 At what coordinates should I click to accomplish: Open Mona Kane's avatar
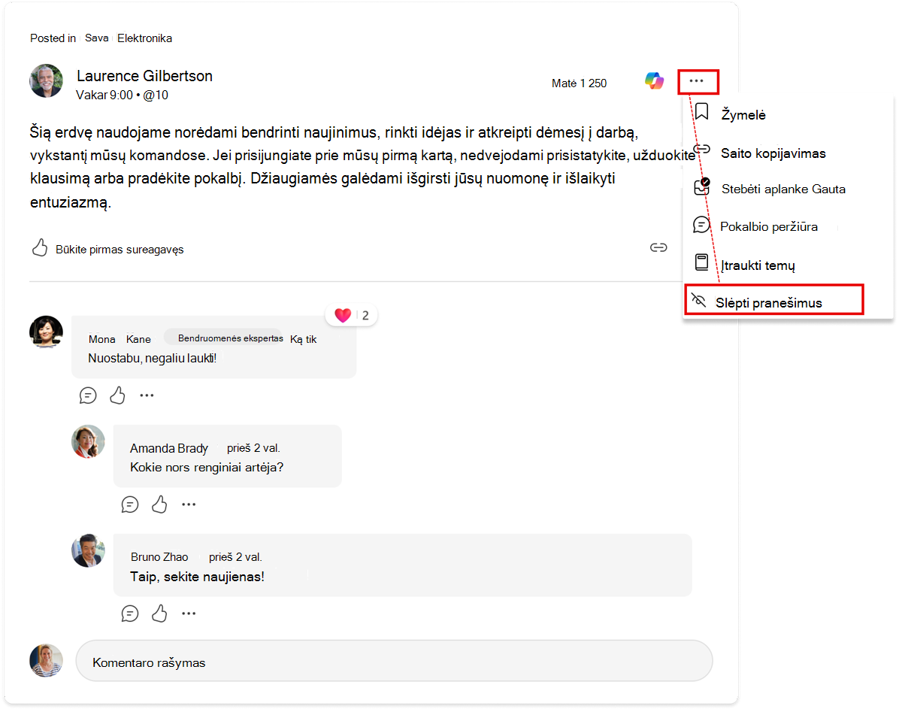click(x=46, y=332)
